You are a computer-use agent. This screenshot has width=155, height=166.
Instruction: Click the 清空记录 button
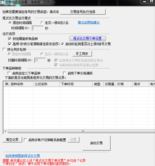pos(12,140)
